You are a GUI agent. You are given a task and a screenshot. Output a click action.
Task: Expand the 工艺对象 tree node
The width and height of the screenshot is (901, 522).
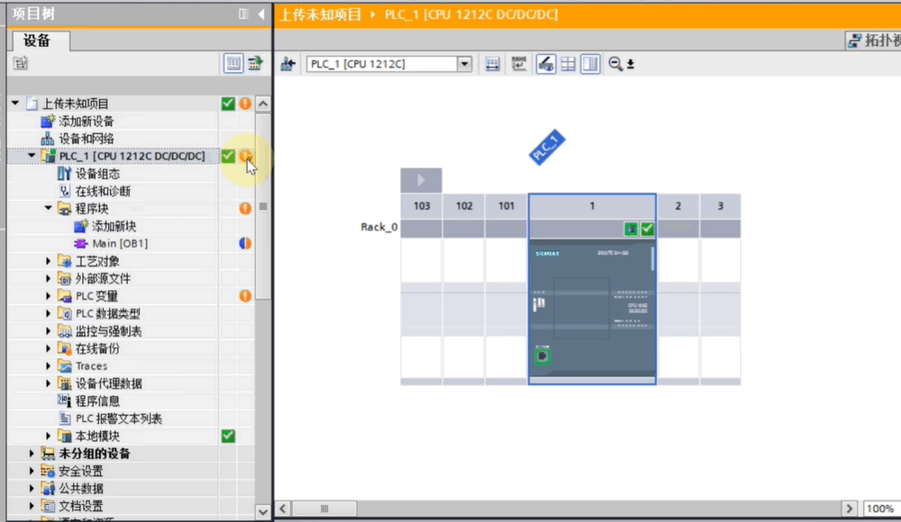pos(50,261)
